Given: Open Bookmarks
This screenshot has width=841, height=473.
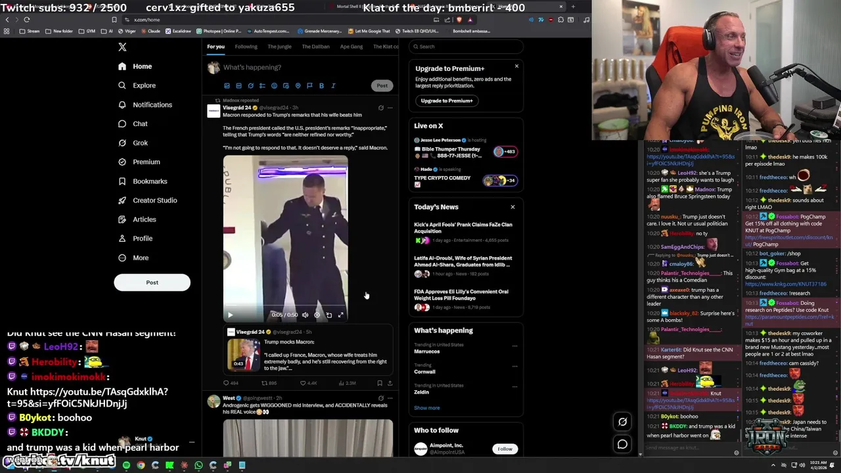Looking at the screenshot, I should [143, 181].
